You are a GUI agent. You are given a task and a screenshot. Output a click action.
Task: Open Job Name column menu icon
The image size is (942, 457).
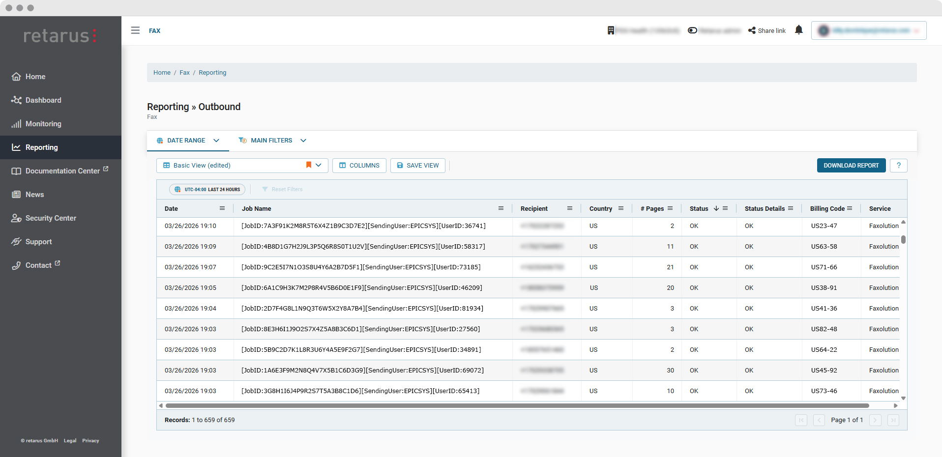[501, 208]
